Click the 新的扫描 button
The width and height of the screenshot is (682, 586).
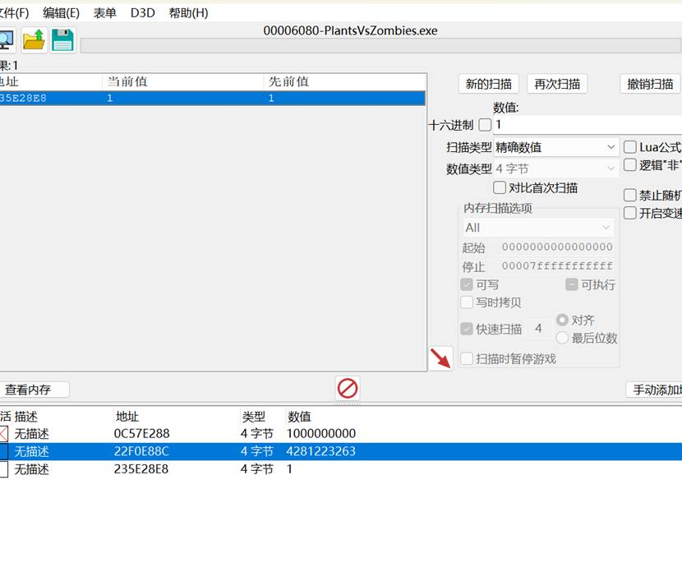tap(488, 84)
